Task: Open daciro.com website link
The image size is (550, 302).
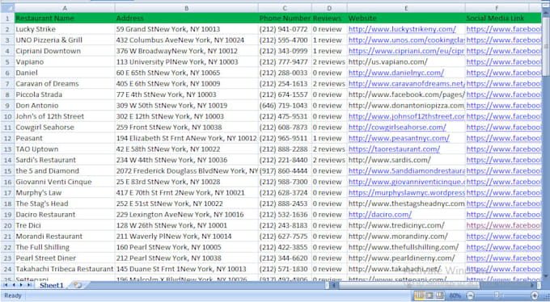Action: pos(380,215)
